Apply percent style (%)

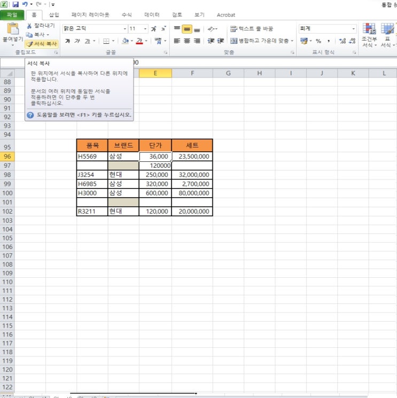tap(318, 41)
